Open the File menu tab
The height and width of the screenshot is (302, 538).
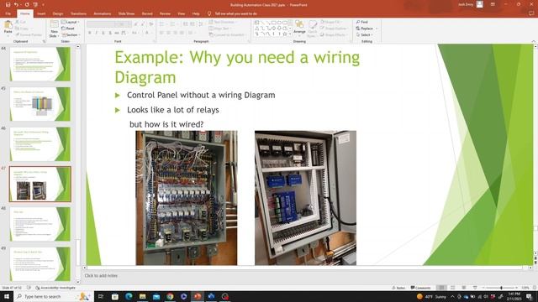pos(8,13)
